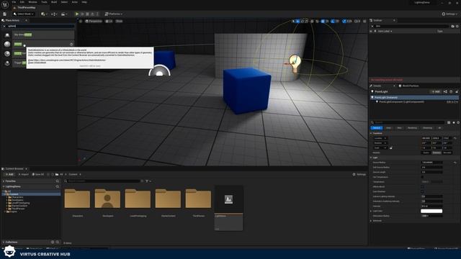The height and width of the screenshot is (259, 461).
Task: Activate the scale gizmo tool
Action: point(307,21)
